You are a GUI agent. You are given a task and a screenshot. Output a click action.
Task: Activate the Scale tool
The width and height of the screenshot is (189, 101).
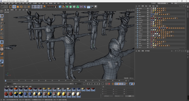[18, 7]
